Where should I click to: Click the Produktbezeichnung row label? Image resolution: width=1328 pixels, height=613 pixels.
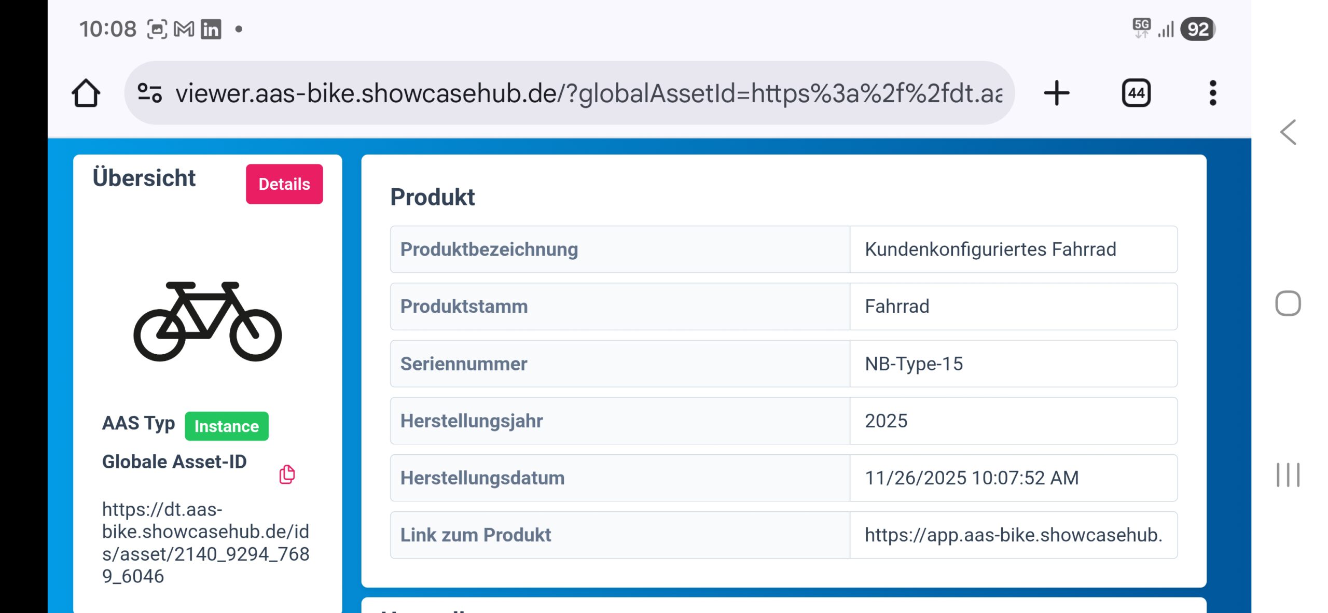pyautogui.click(x=489, y=249)
